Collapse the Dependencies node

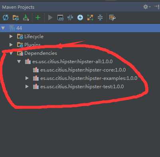(11, 53)
